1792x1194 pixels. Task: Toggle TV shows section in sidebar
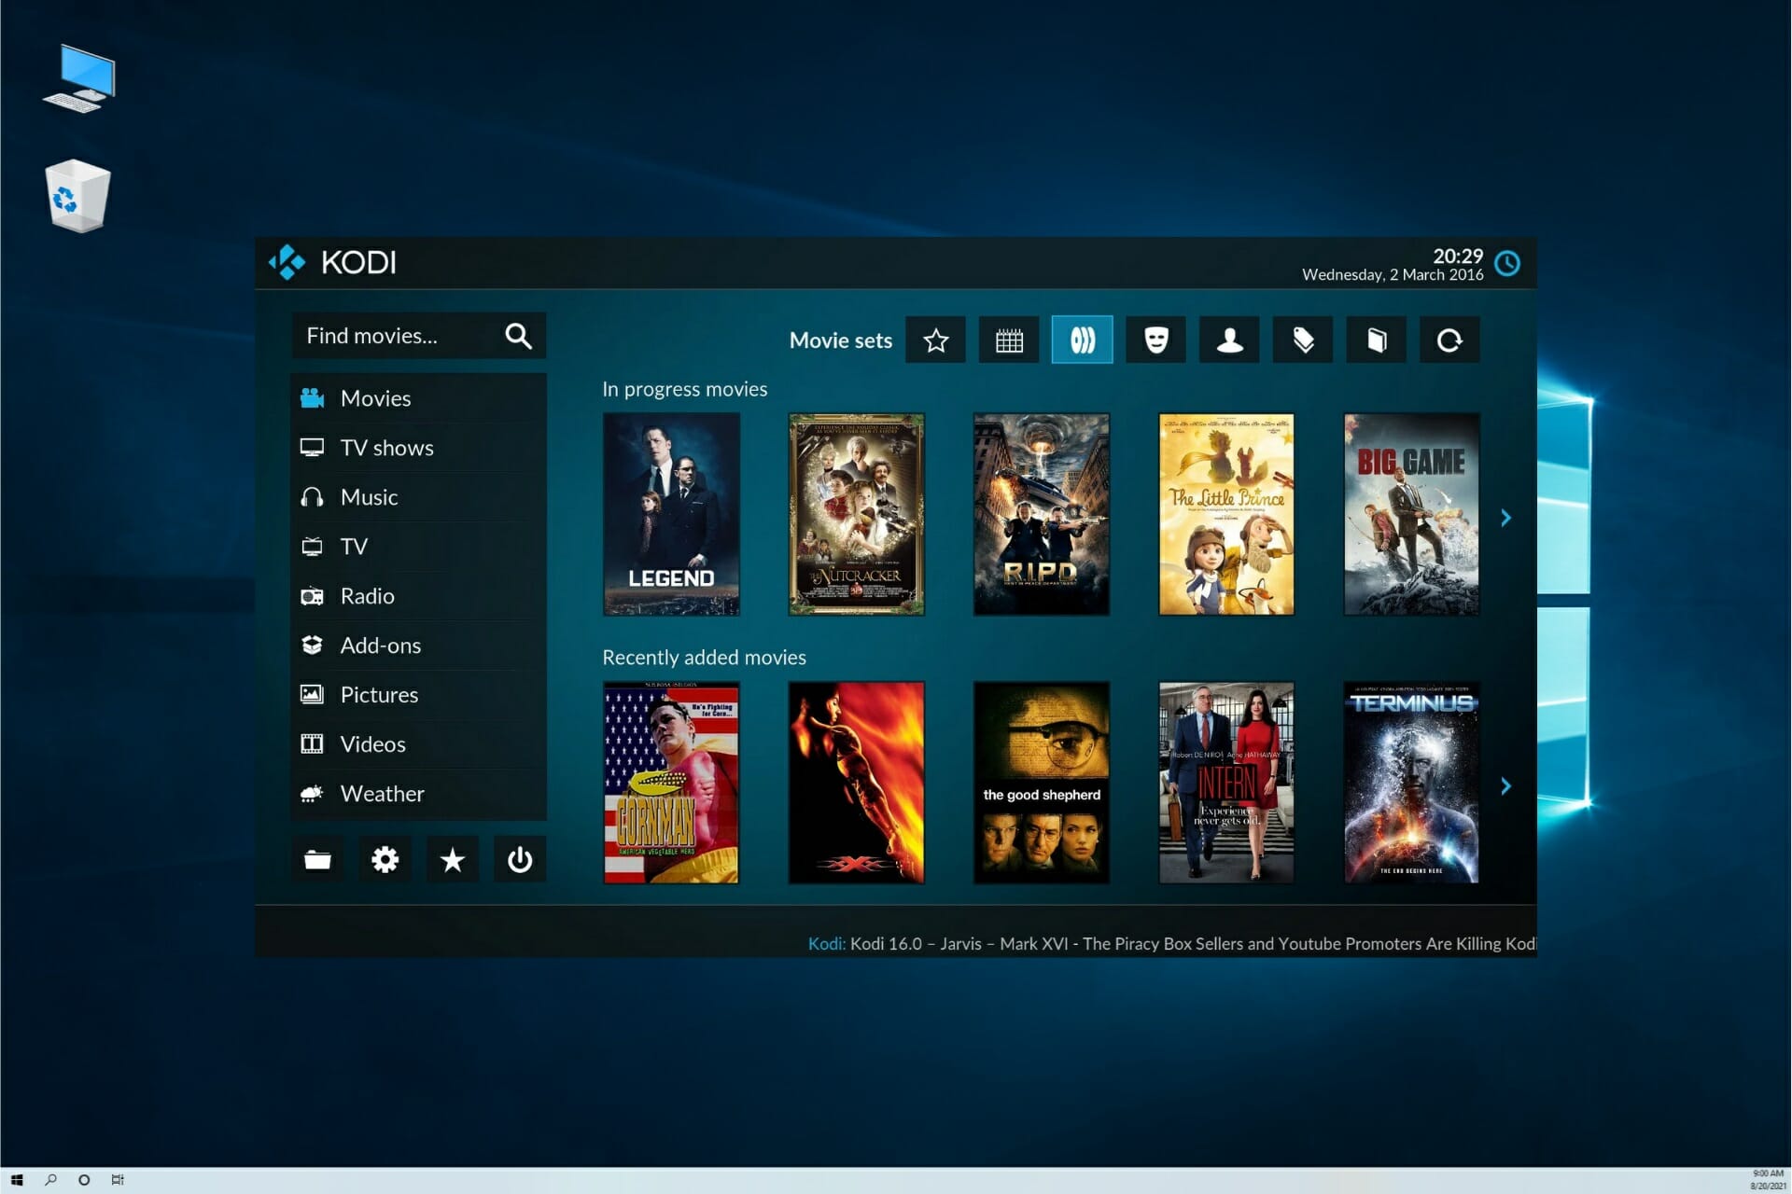coord(385,445)
